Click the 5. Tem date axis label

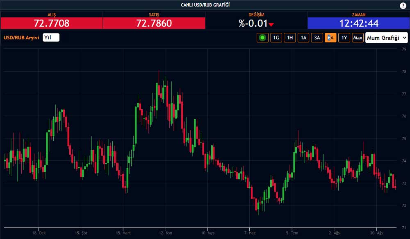pyautogui.click(x=292, y=233)
